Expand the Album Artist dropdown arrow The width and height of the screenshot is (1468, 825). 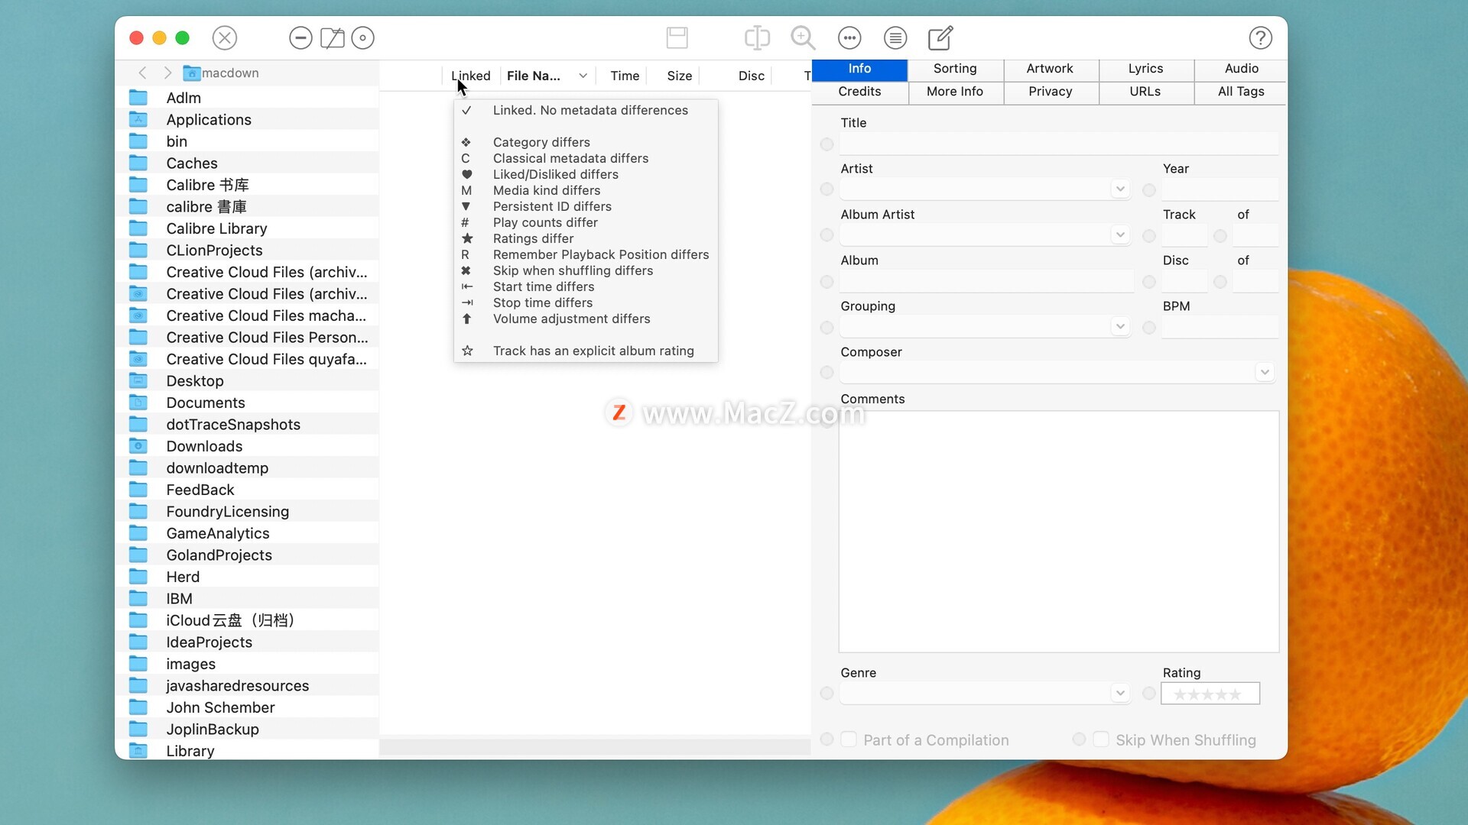click(1120, 235)
